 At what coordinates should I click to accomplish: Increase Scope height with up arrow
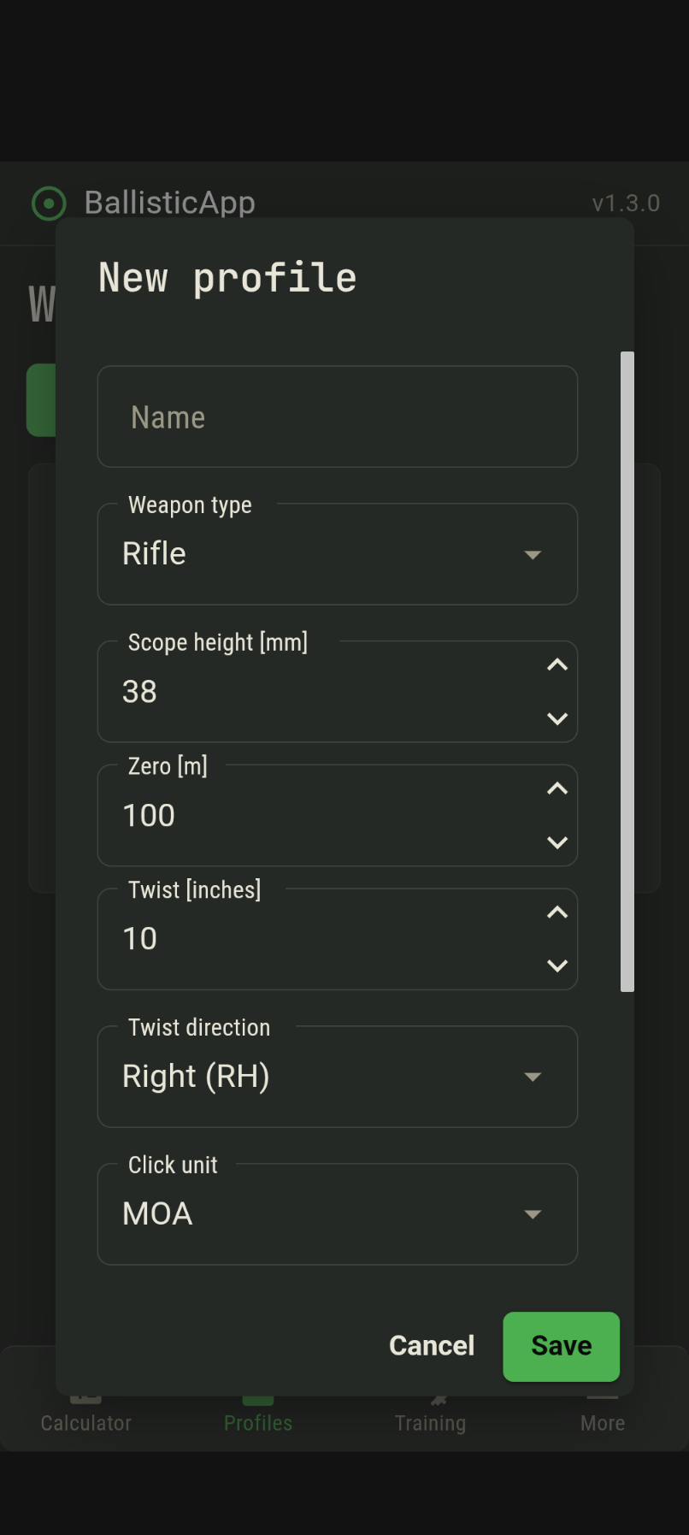point(557,664)
